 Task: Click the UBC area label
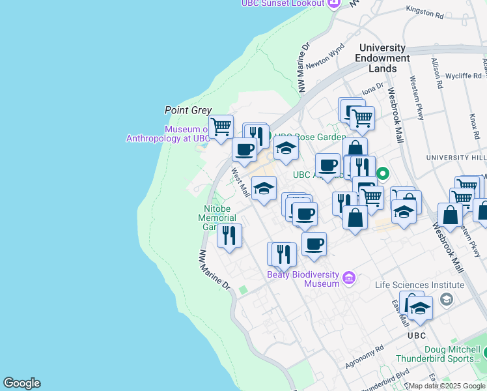click(417, 336)
